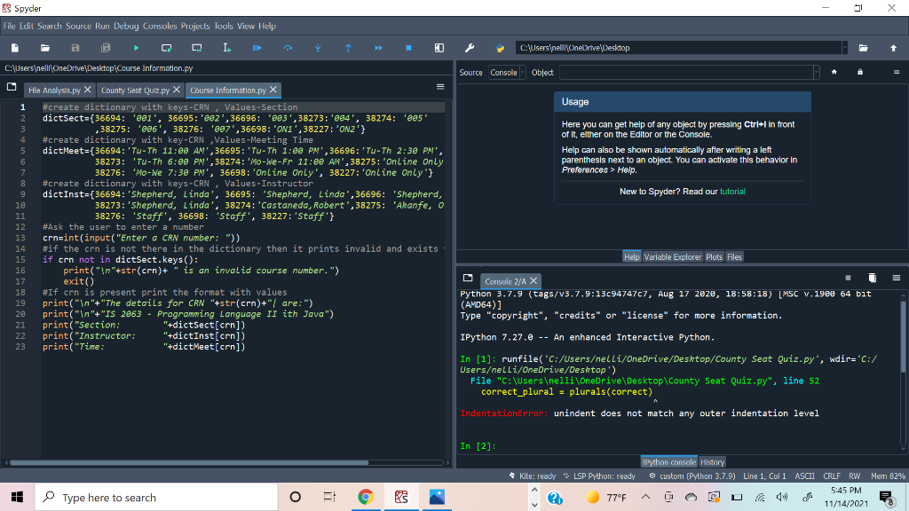Open Spyder Preferences with the wrench icon
Viewport: 909px width, 511px height.
[470, 48]
